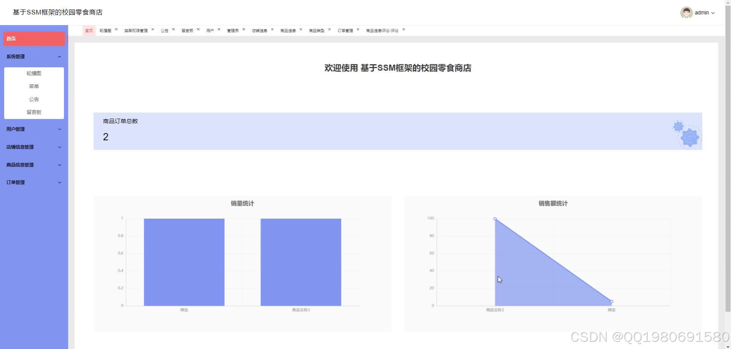The height and width of the screenshot is (349, 731).
Task: Expand the 商品信息管理 sidebar menu
Action: pyautogui.click(x=34, y=165)
